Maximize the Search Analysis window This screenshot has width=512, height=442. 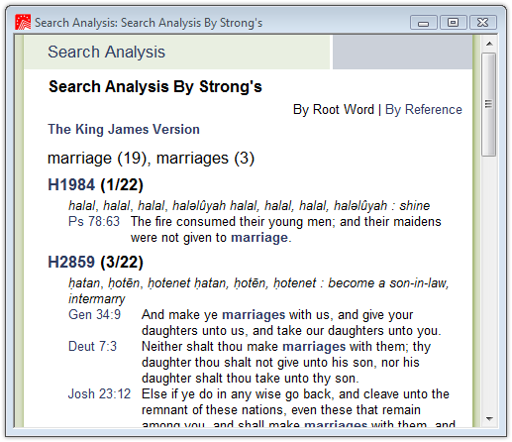click(x=454, y=23)
